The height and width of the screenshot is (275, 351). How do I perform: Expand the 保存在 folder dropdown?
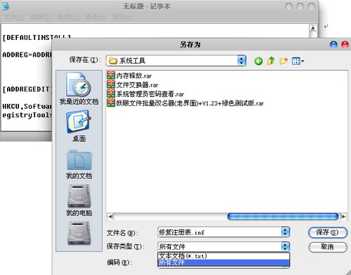click(241, 61)
